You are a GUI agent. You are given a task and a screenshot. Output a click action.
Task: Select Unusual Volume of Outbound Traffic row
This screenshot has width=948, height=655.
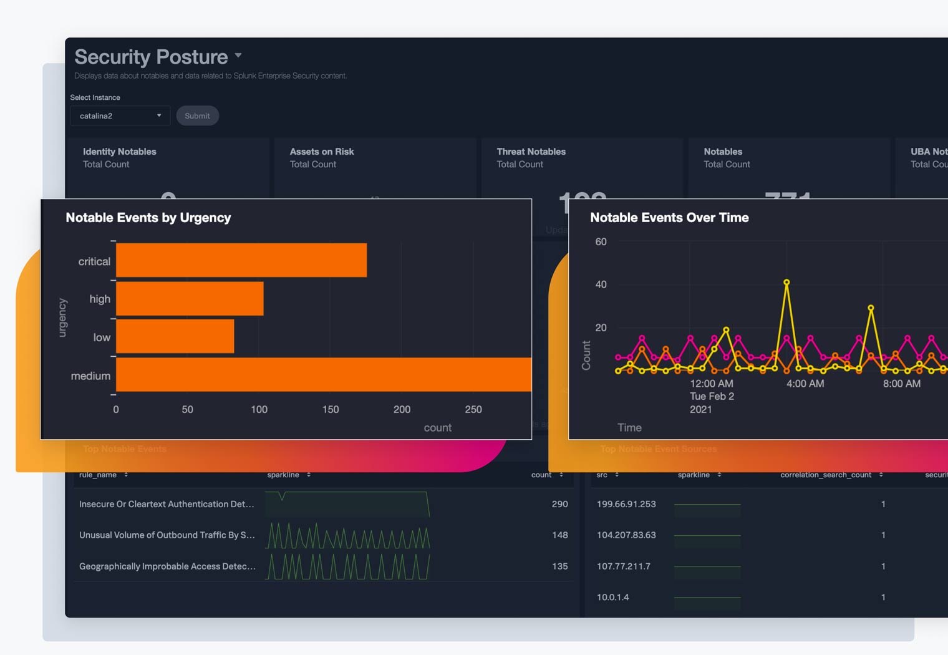[x=167, y=535]
